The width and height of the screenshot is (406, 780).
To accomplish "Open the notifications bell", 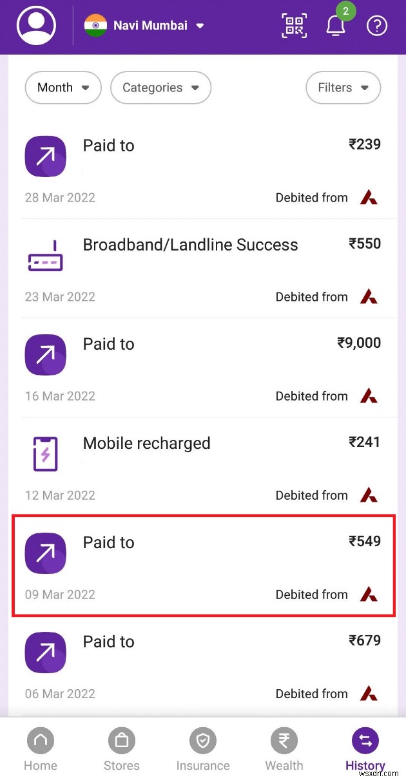I will [x=336, y=27].
